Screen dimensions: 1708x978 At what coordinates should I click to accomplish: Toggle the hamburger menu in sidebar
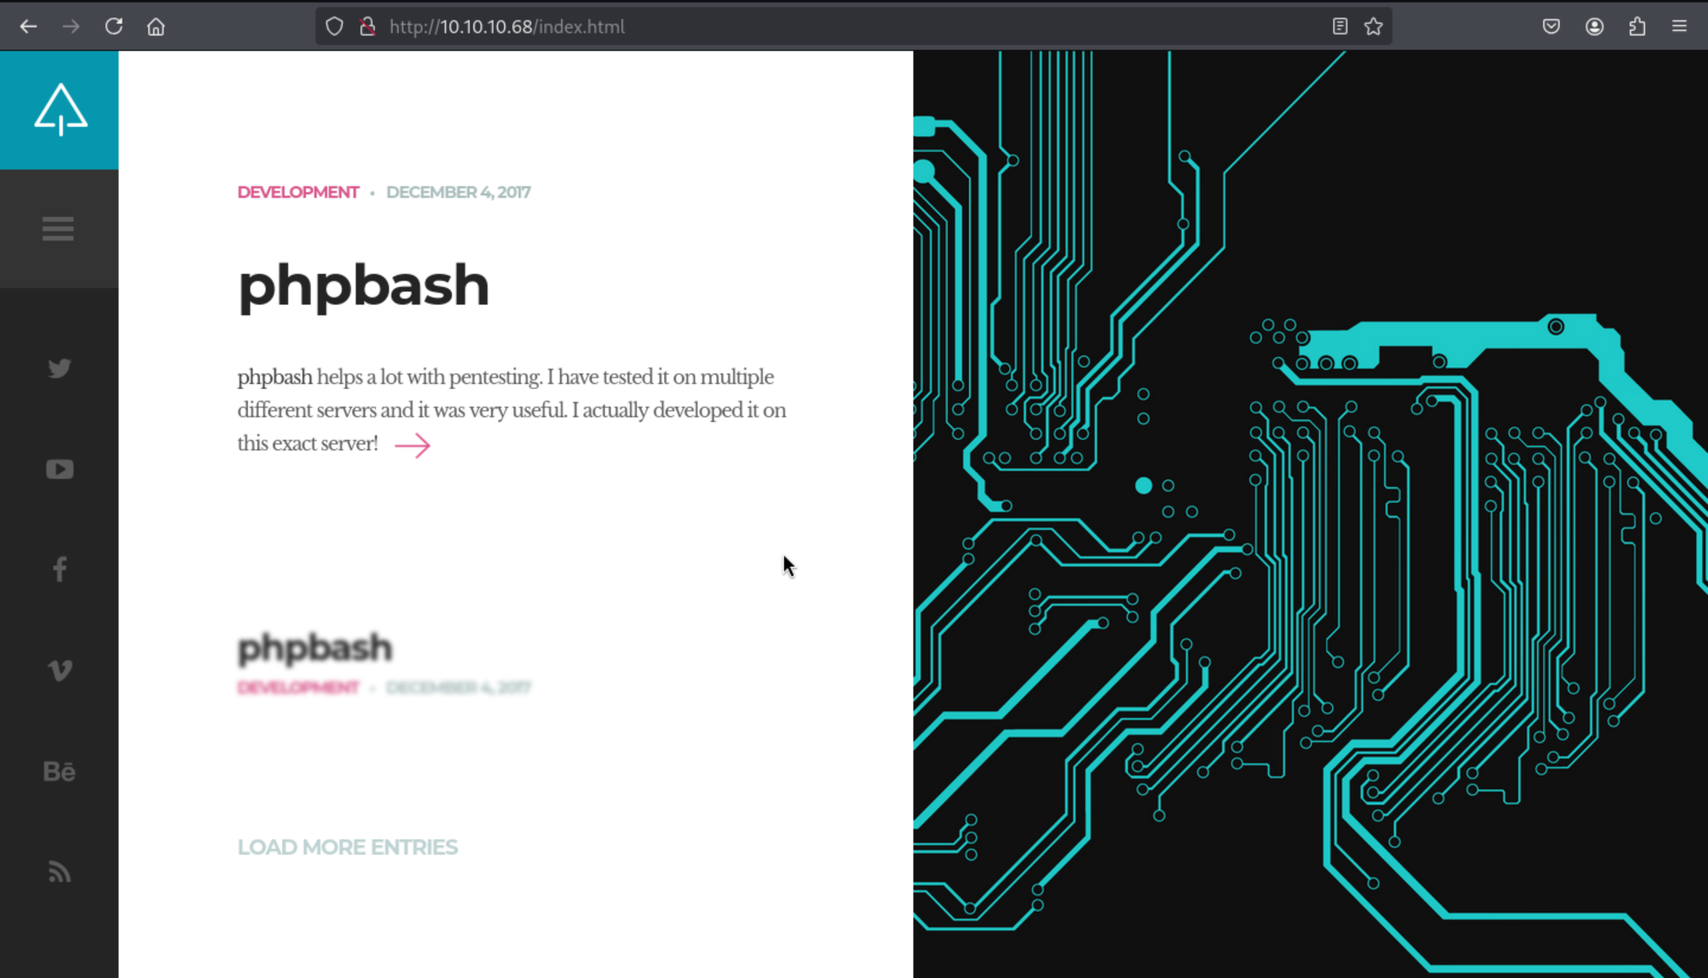(x=58, y=228)
